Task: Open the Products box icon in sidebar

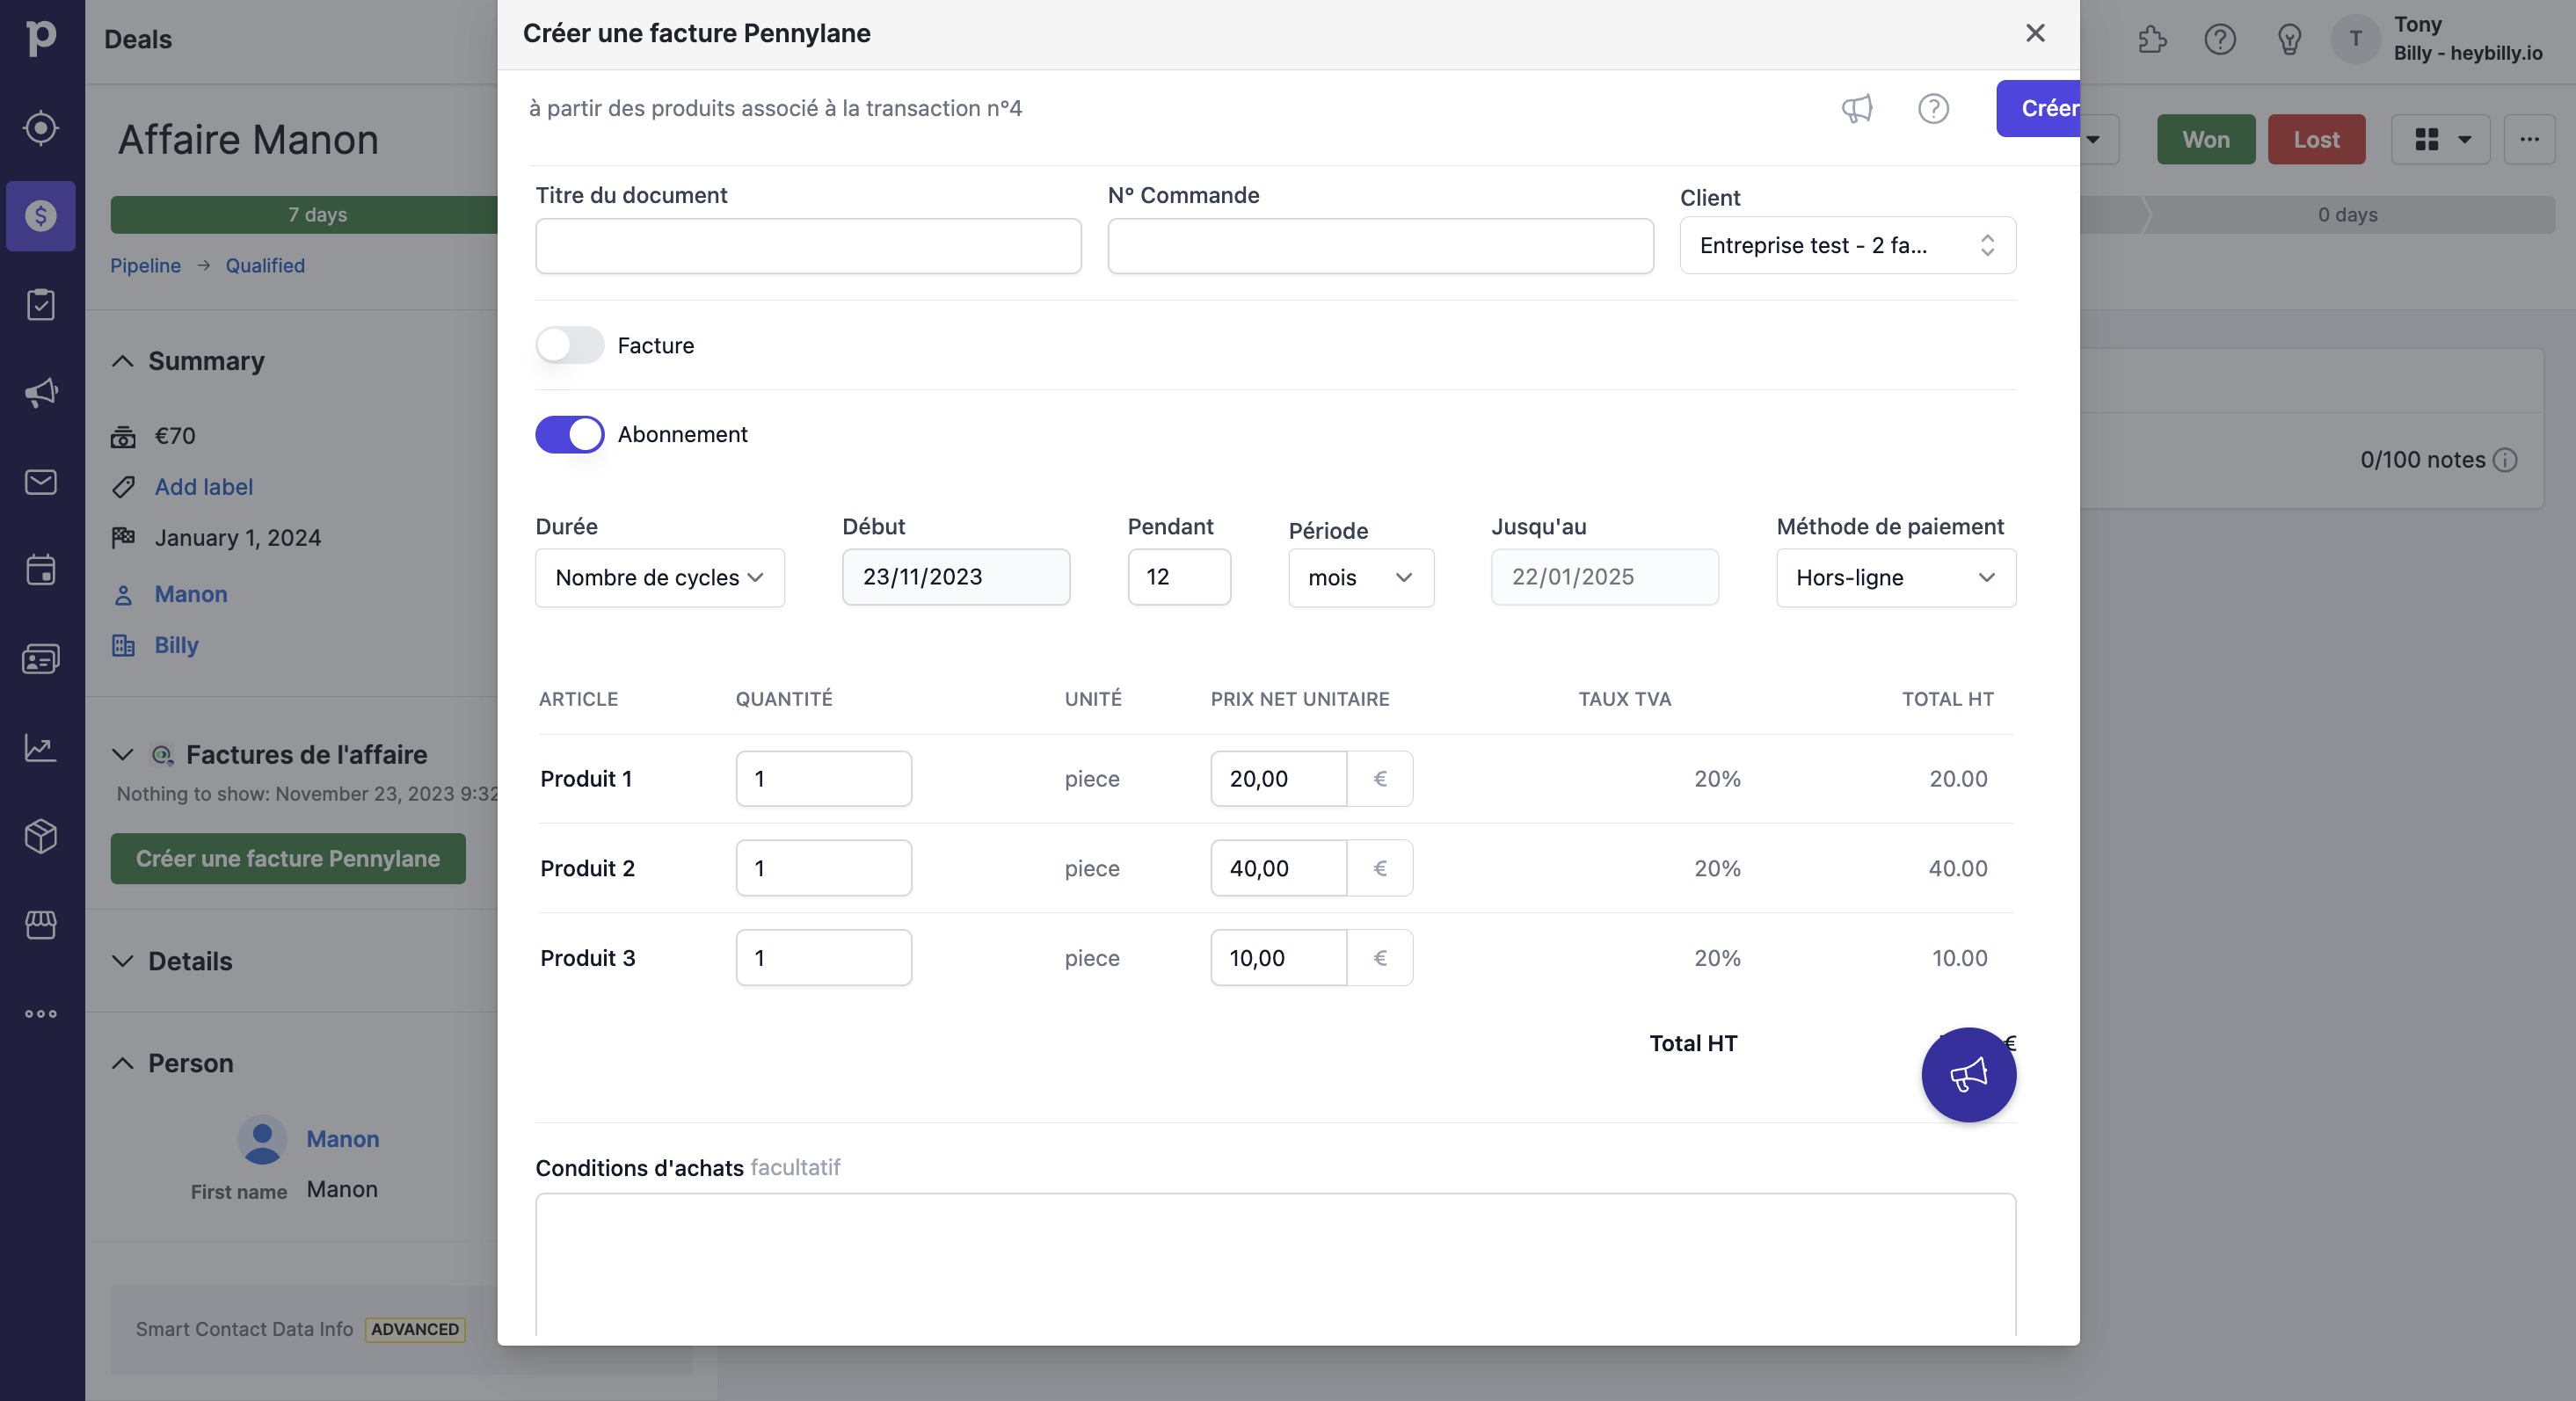Action: point(41,836)
